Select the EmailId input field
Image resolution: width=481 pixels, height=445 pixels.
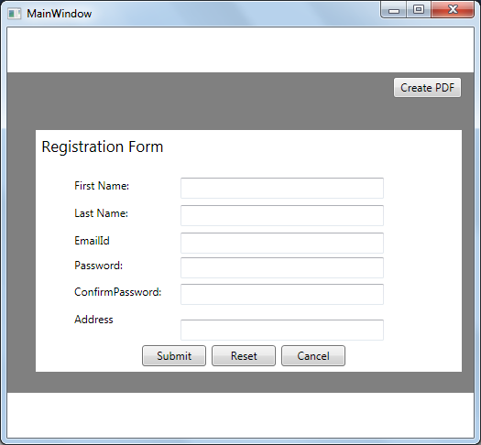coord(282,243)
